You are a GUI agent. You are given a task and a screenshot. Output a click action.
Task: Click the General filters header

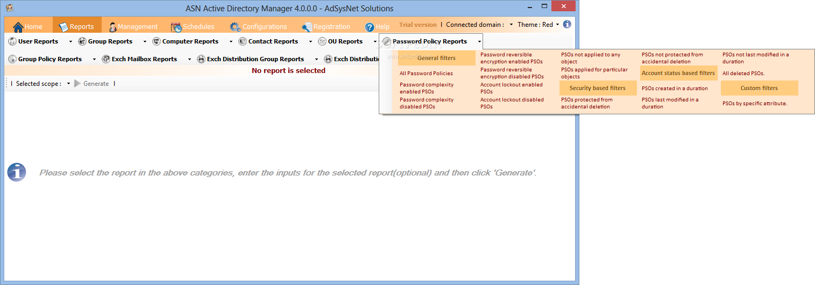click(x=436, y=58)
